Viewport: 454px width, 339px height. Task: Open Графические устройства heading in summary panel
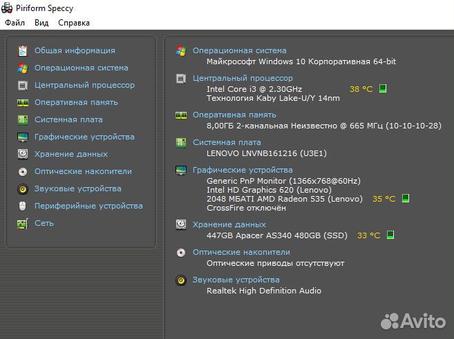(x=243, y=170)
